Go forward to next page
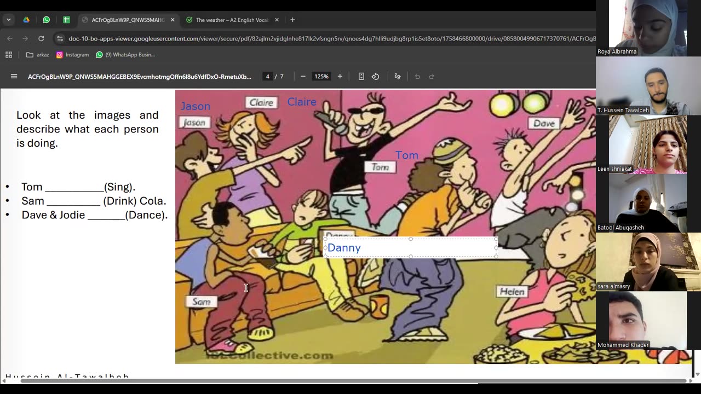This screenshot has width=701, height=394. click(x=25, y=38)
